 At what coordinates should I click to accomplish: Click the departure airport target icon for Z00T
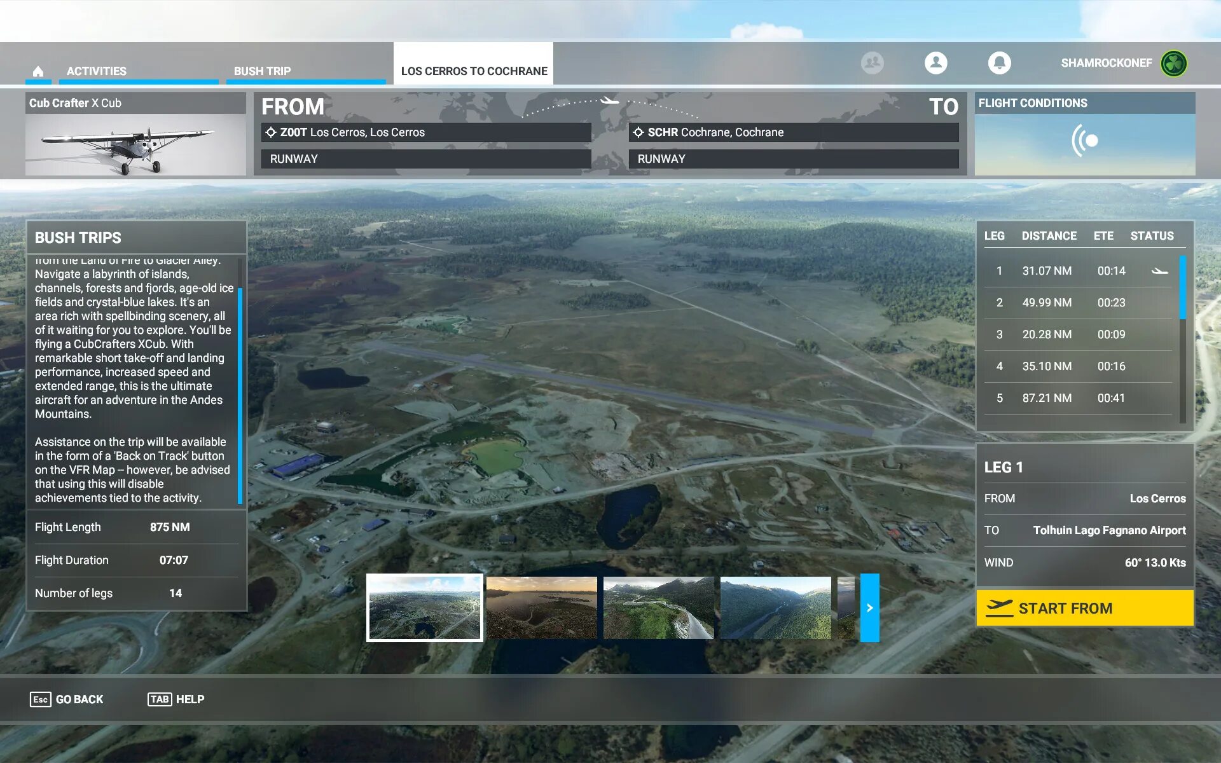[x=271, y=132]
